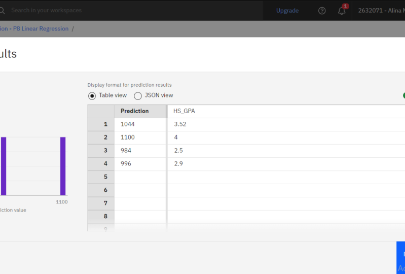
Task: Click the right purple bar at 1100
Action: tap(63, 166)
